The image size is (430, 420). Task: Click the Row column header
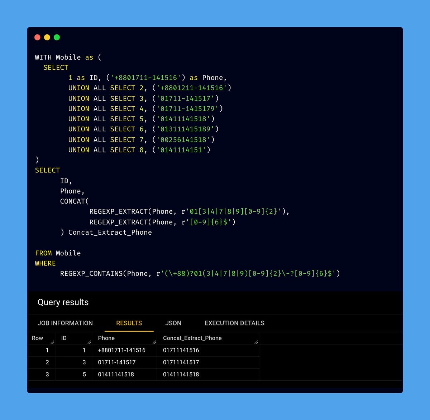coord(37,338)
